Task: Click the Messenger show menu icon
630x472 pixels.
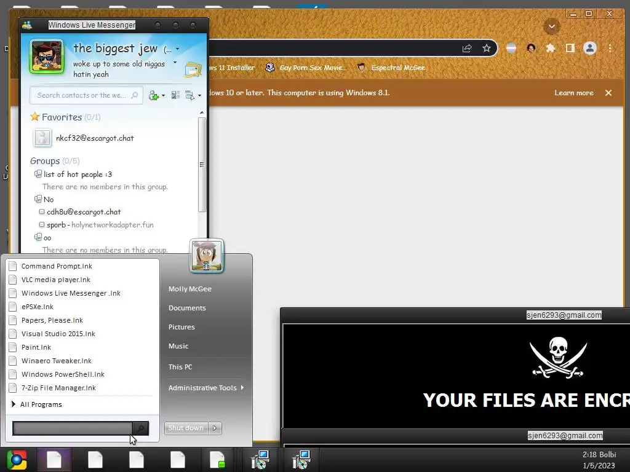Action: click(x=189, y=95)
